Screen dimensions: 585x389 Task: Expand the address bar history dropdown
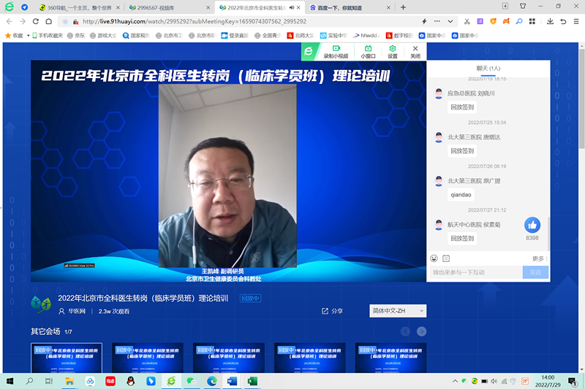point(450,21)
